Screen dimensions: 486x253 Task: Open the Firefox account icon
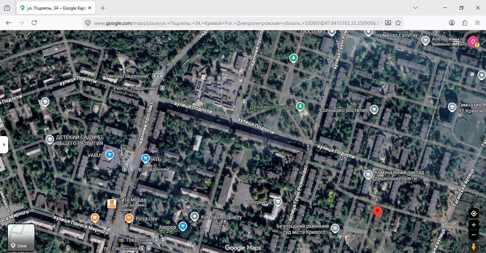pos(452,23)
